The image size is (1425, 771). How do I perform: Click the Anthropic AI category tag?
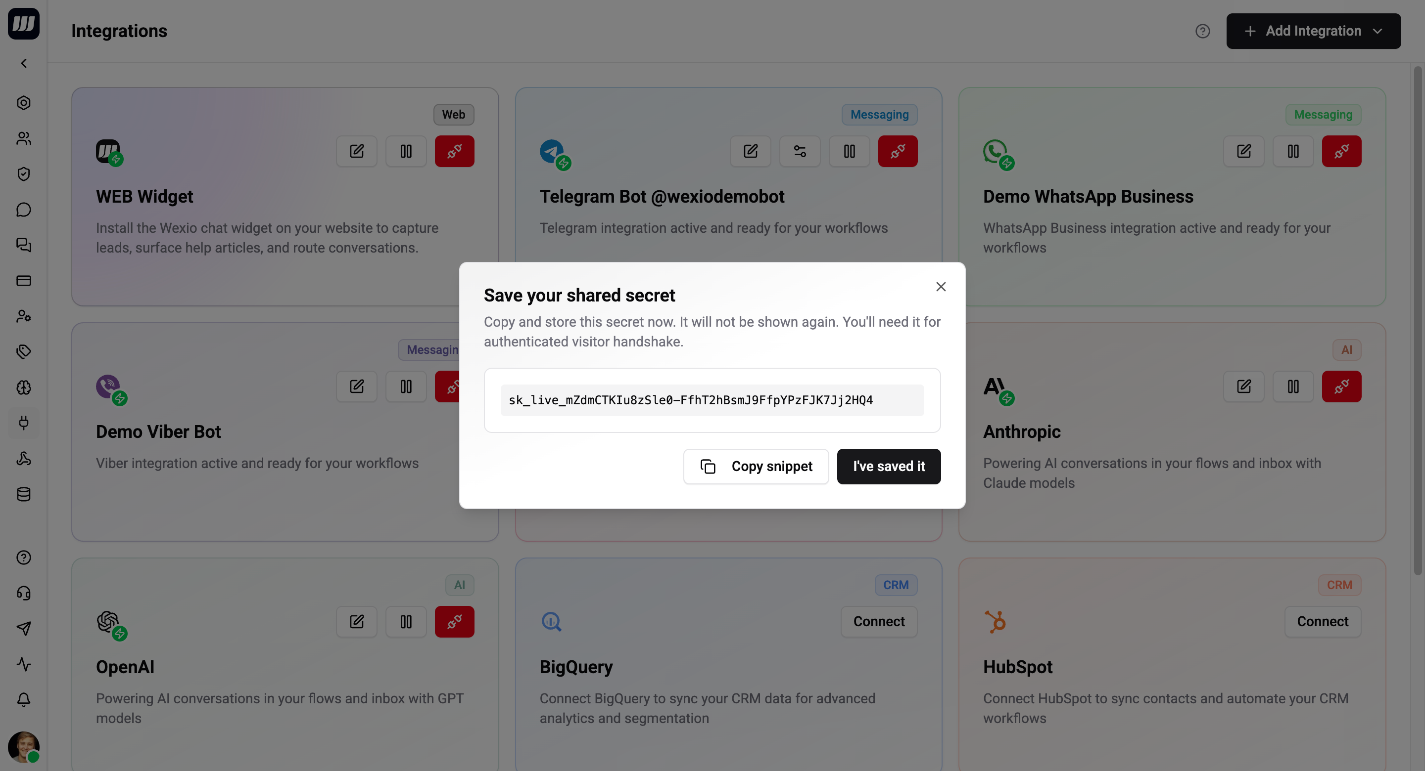pos(1346,350)
